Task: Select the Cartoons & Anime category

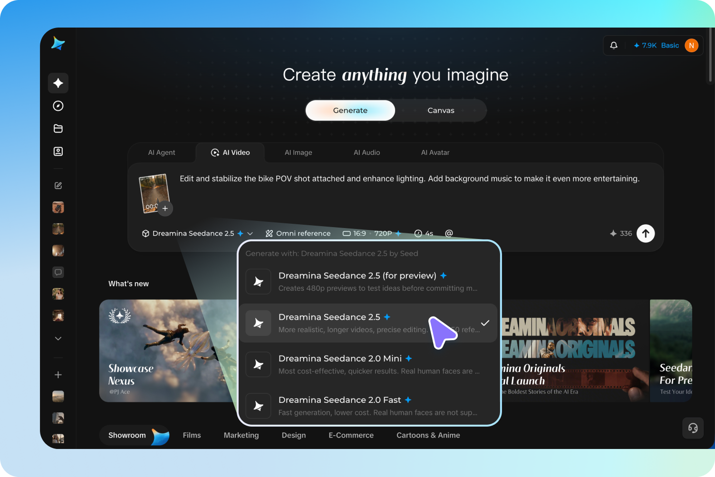Action: click(x=428, y=435)
